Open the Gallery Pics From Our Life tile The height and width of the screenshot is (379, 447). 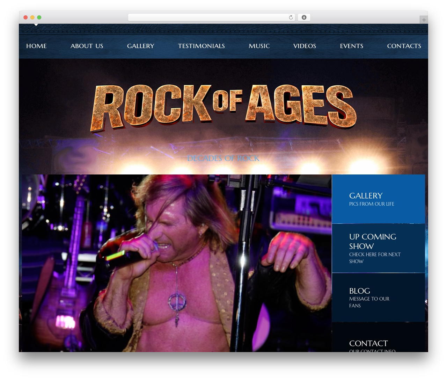[x=378, y=199]
